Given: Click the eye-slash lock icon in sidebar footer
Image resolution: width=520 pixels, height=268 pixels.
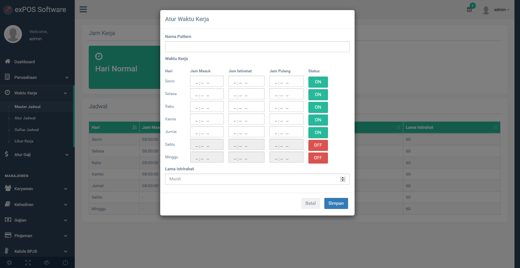Looking at the screenshot, I should click(x=47, y=263).
